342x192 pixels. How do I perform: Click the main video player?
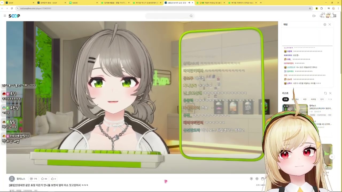click(142, 97)
